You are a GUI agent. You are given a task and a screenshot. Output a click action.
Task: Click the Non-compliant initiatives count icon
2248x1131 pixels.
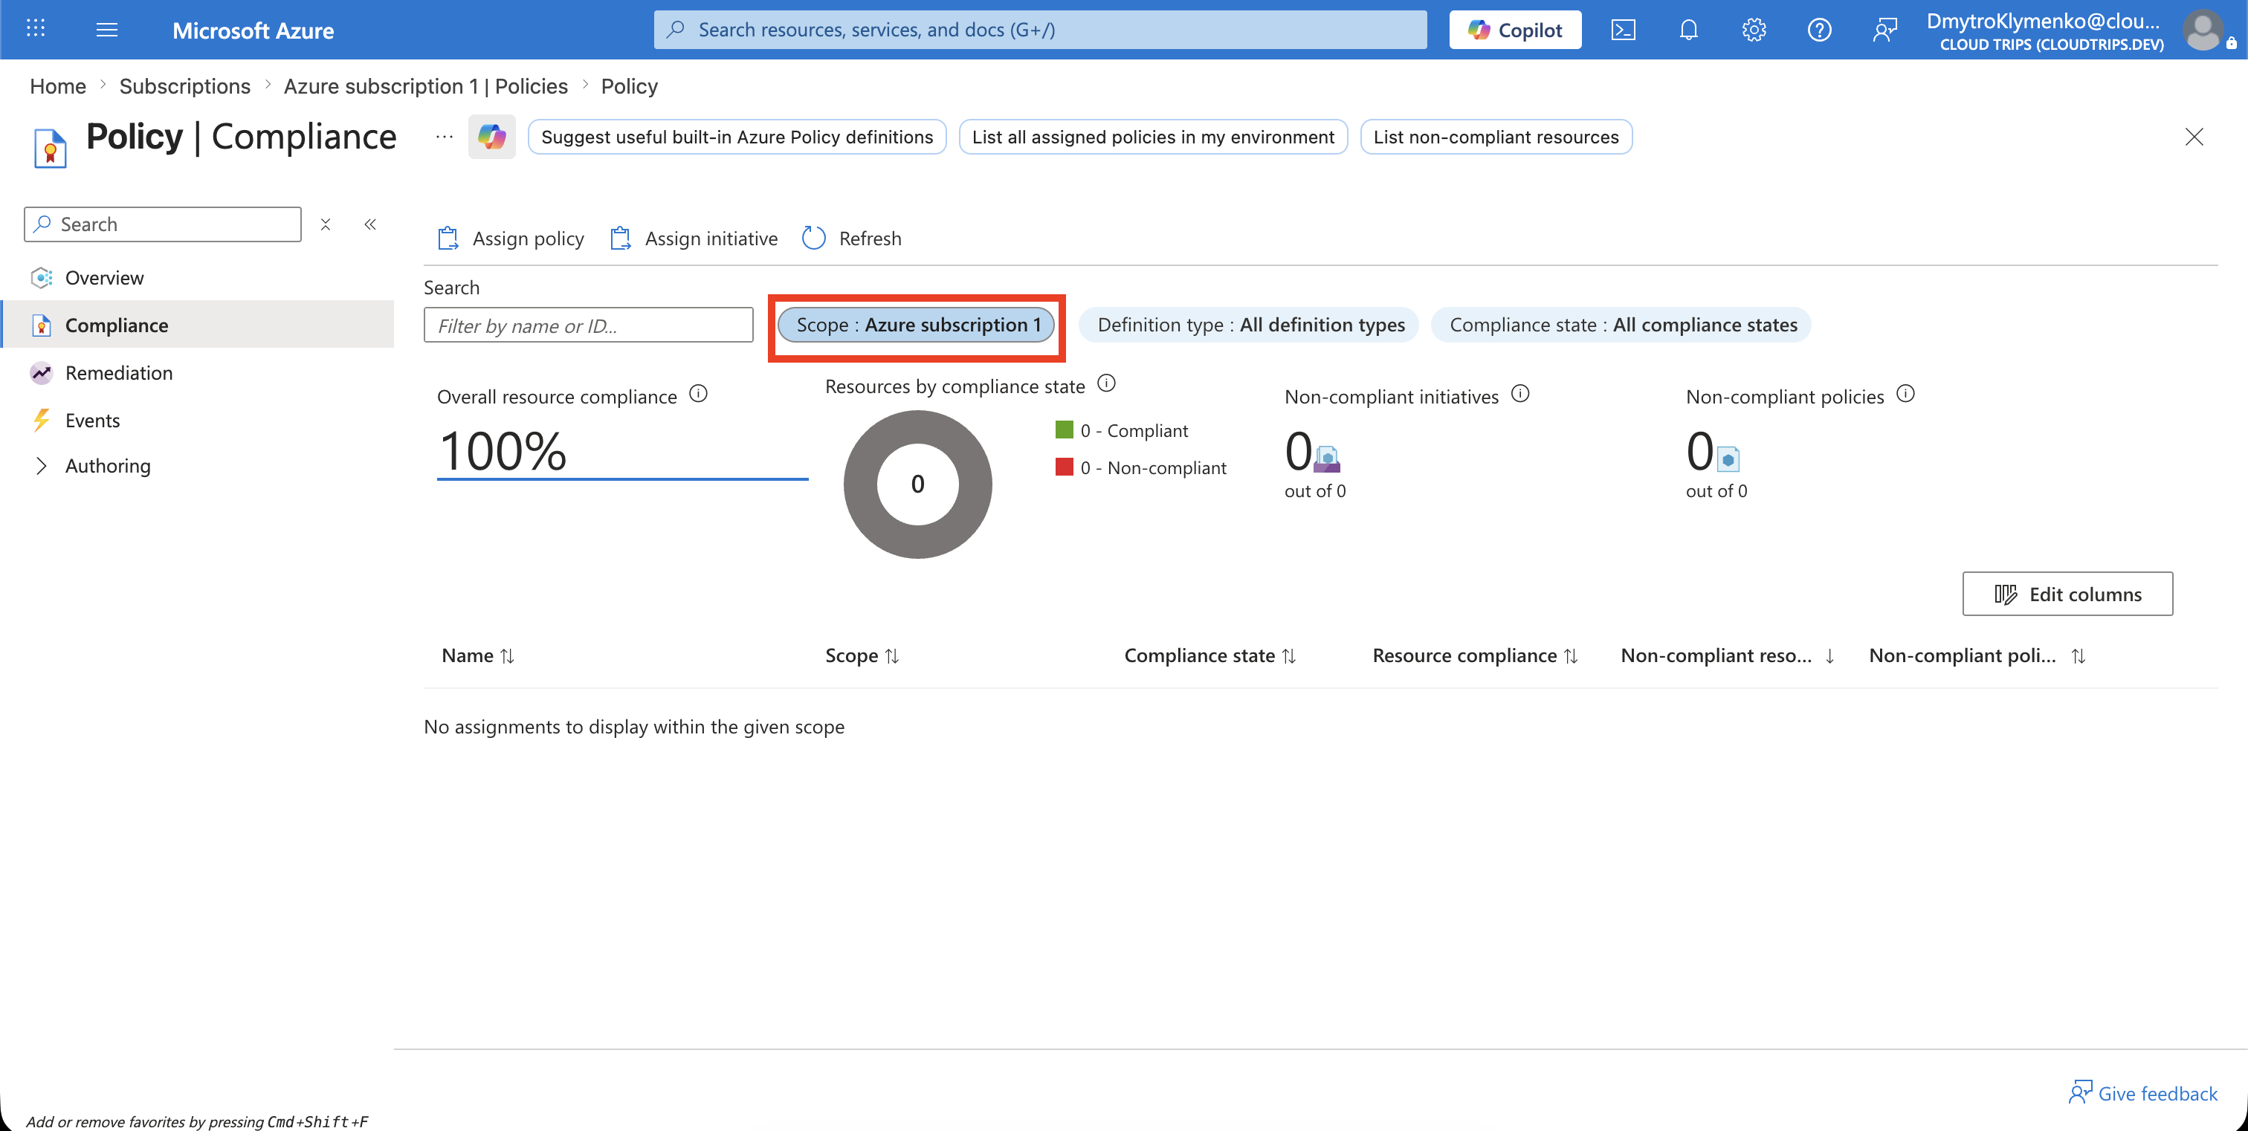pyautogui.click(x=1326, y=458)
